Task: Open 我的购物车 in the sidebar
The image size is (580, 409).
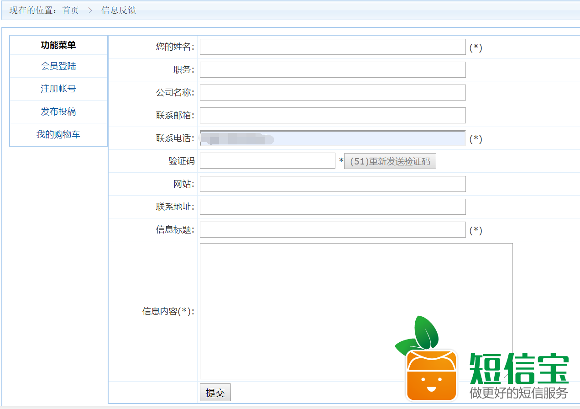Action: tap(58, 134)
